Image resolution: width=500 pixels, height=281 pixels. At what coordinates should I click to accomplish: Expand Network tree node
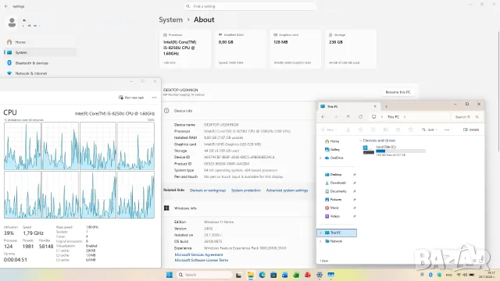tap(320, 241)
